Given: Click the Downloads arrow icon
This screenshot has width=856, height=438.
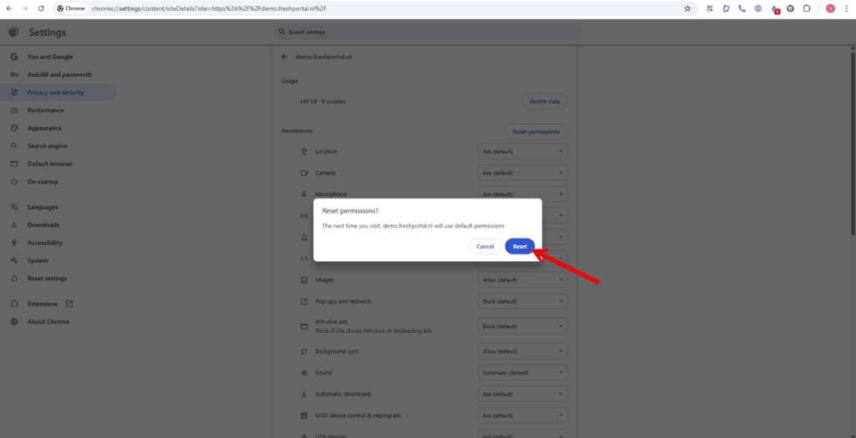Looking at the screenshot, I should tap(14, 225).
